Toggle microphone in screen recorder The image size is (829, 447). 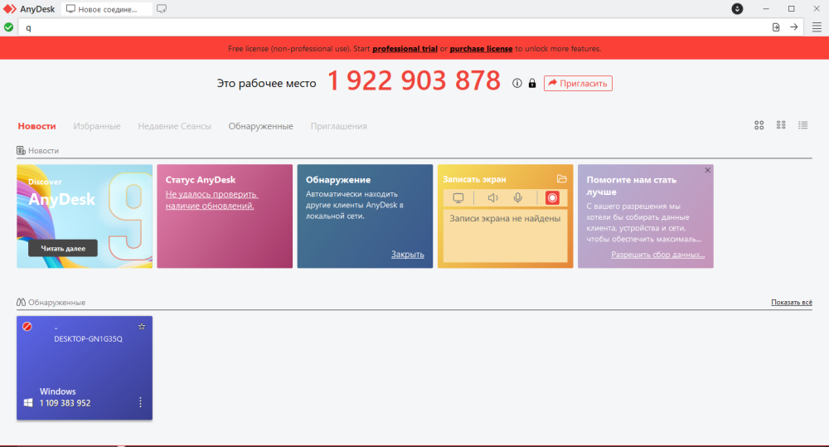[517, 198]
